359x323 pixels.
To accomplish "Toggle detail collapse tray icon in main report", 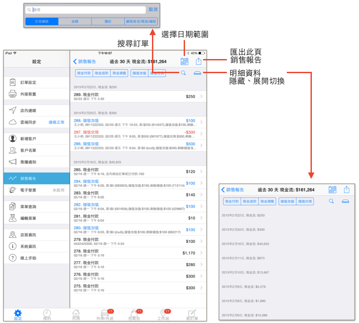I will pyautogui.click(x=197, y=73).
